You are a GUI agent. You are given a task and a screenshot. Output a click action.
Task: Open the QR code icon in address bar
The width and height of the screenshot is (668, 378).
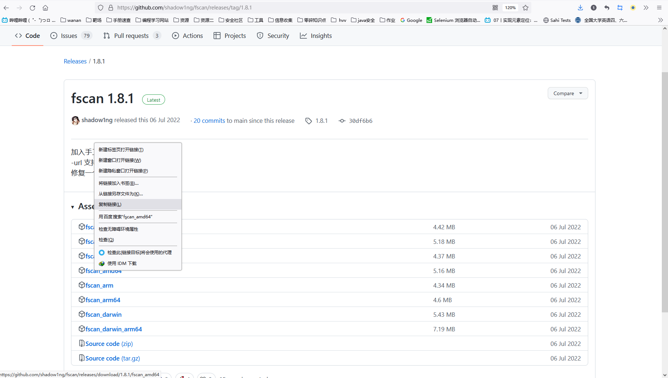[495, 8]
